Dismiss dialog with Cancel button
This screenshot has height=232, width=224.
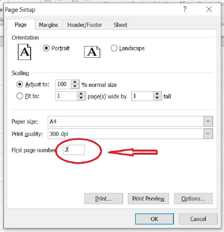(198, 219)
